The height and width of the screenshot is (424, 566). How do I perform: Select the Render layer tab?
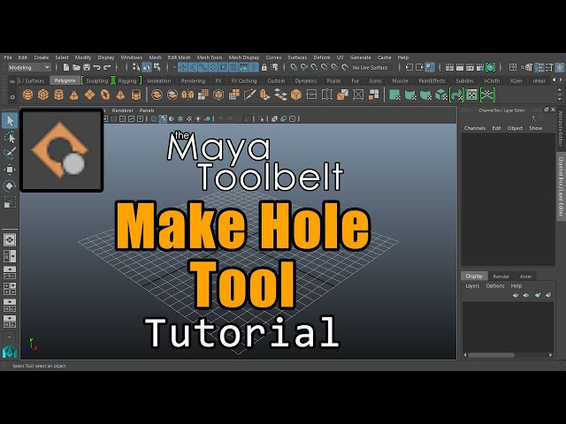[x=501, y=276]
